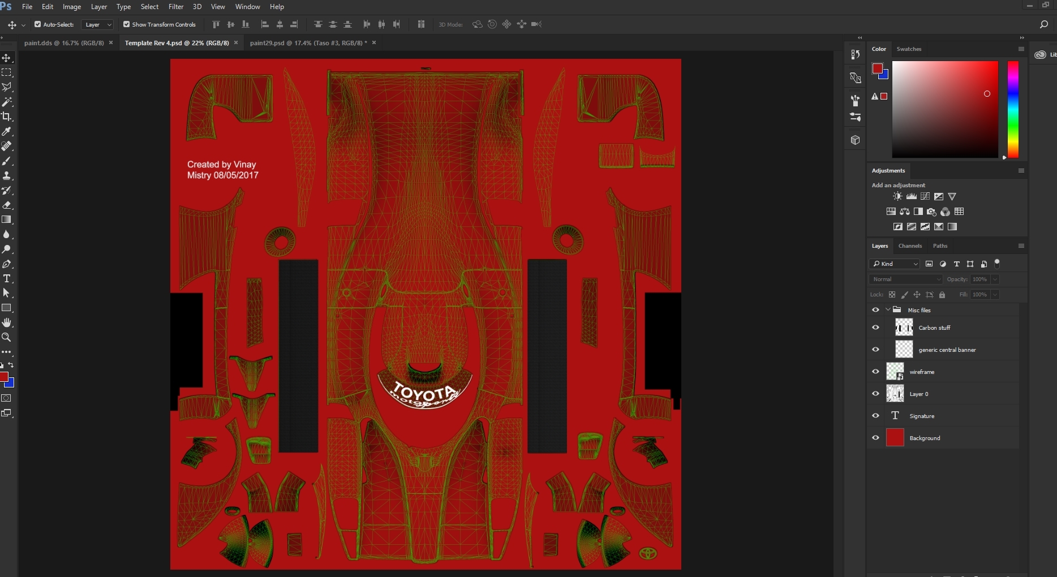Open the Auto-Select Layer dropdown
This screenshot has height=577, width=1057.
tap(97, 24)
